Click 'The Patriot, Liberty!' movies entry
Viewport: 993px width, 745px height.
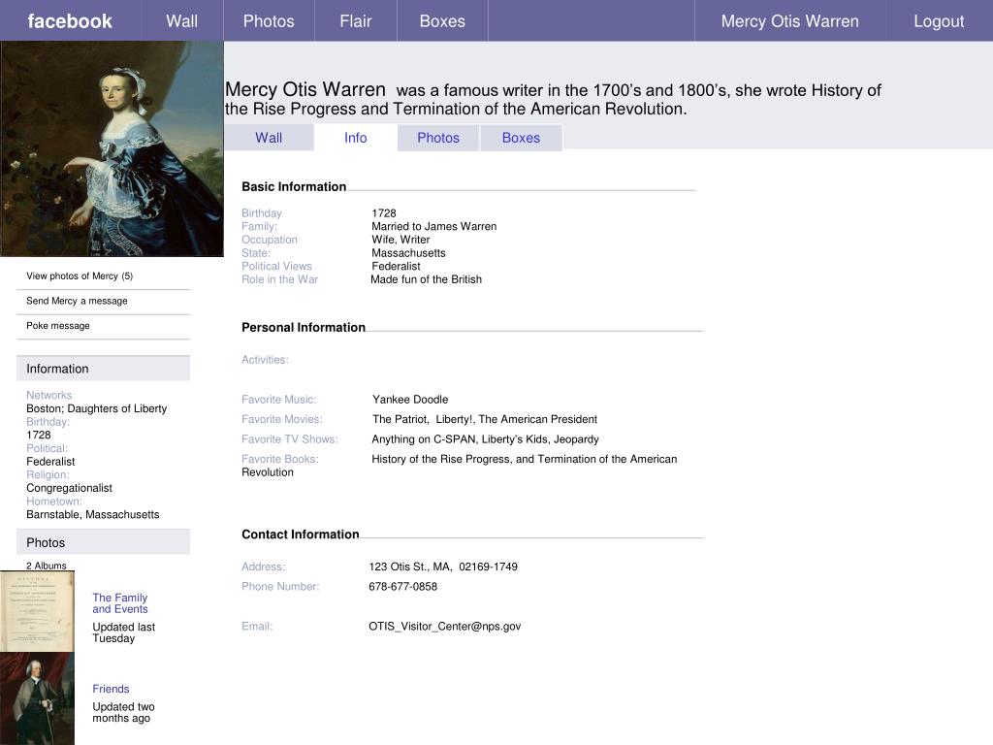coord(485,419)
